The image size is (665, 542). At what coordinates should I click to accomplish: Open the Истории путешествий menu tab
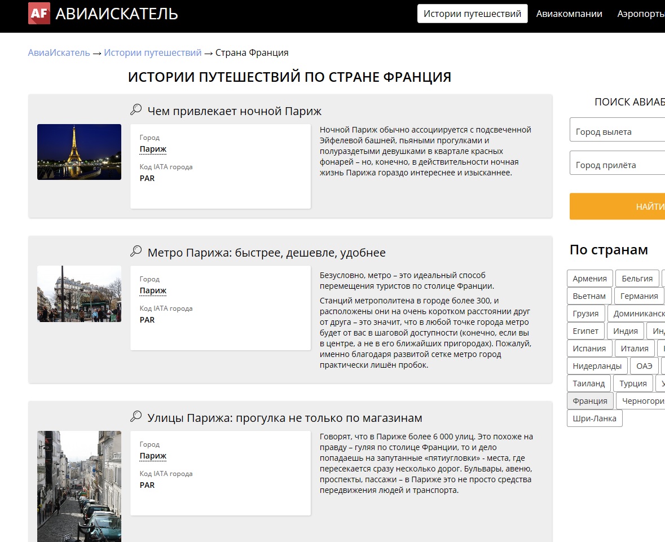pyautogui.click(x=473, y=14)
